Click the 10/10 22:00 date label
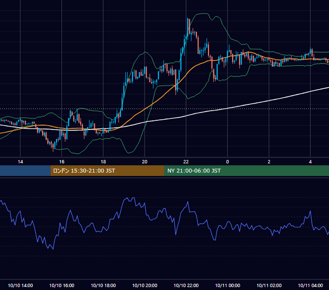This screenshot has width=329, height=290. coord(186,285)
